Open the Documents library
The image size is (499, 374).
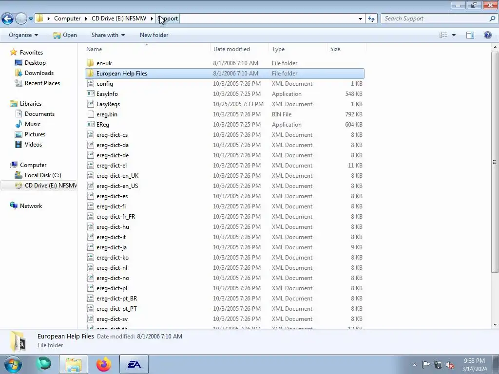coord(39,114)
